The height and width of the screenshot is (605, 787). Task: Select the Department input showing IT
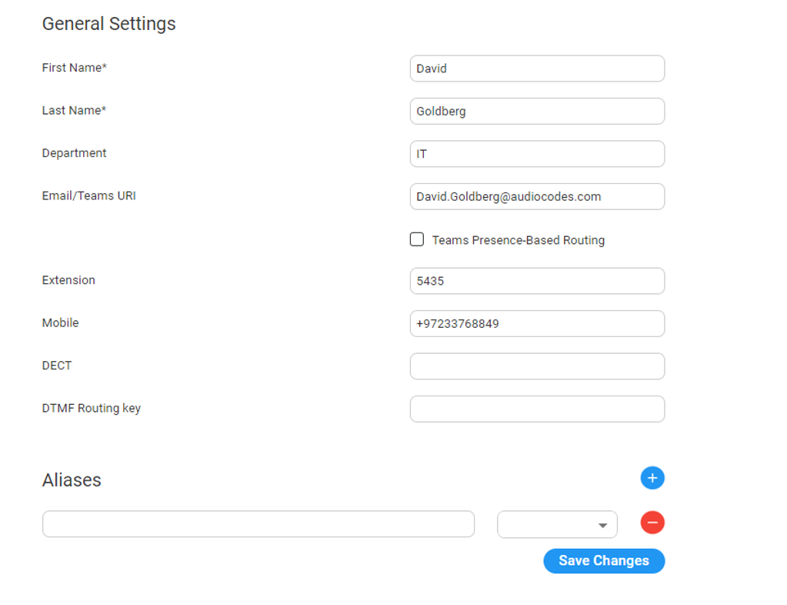click(537, 154)
